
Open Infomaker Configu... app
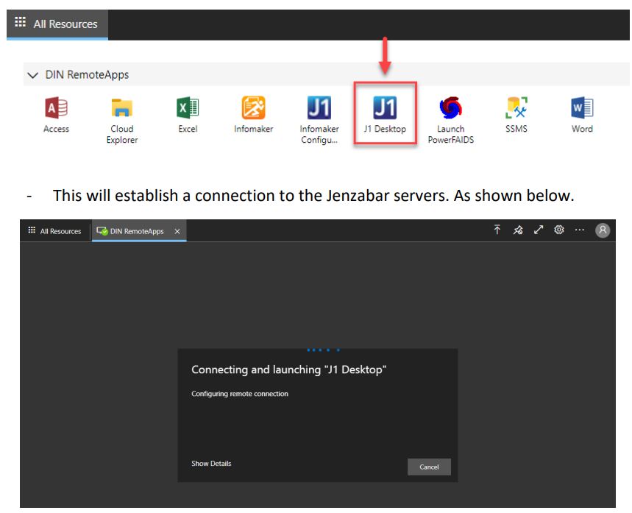point(319,120)
